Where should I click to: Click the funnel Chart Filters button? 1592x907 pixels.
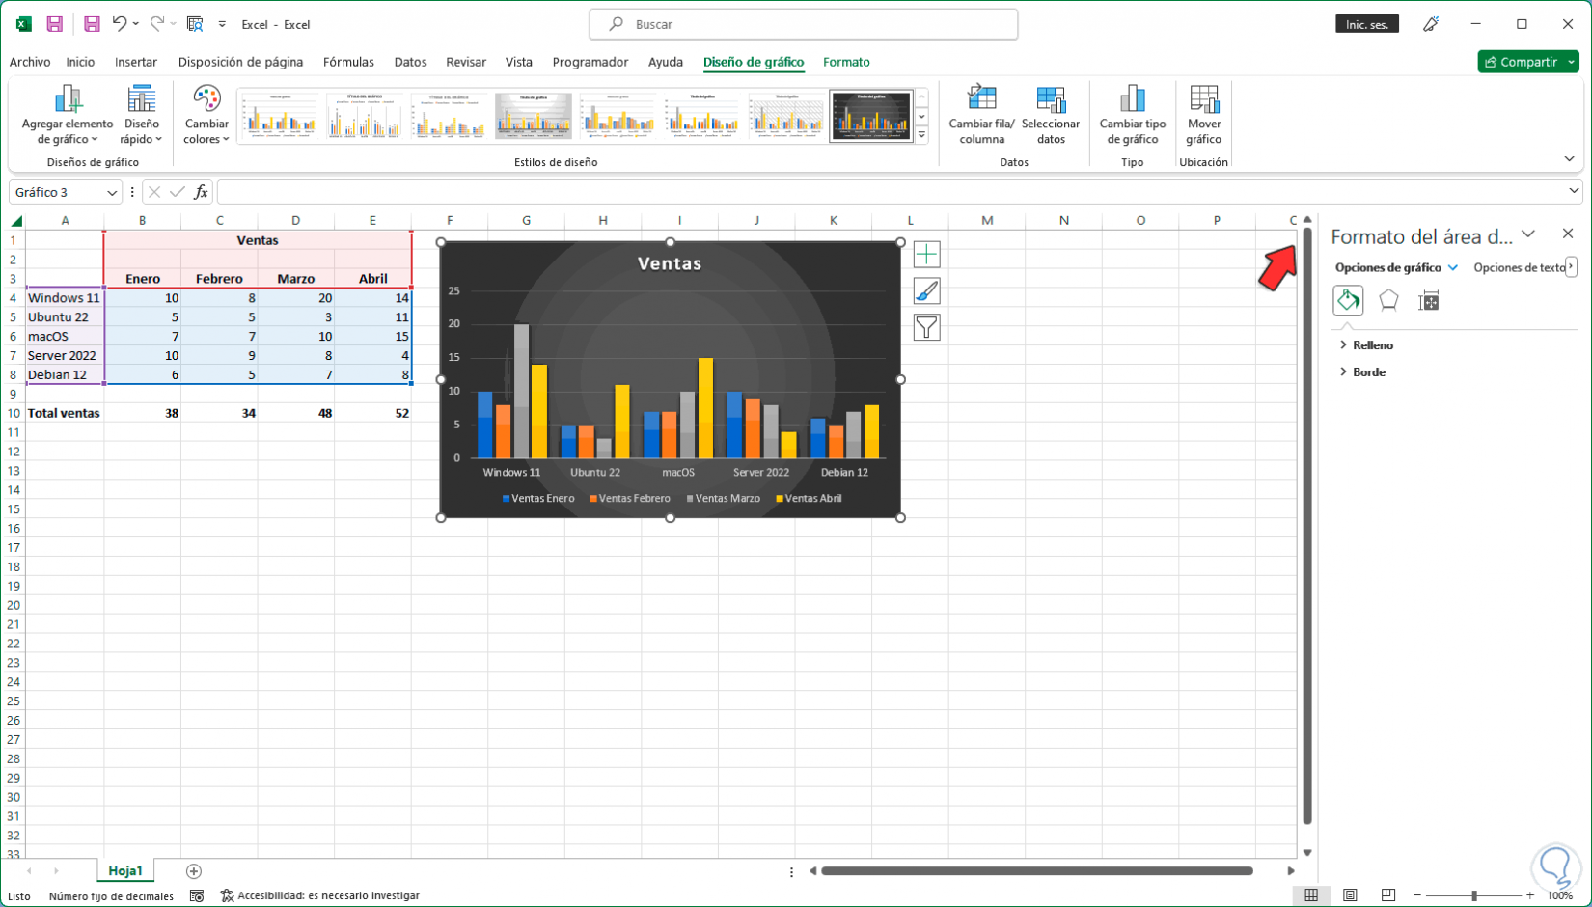click(926, 328)
